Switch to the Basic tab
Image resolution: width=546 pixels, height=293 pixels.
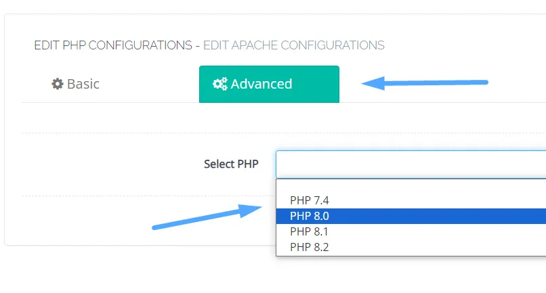coord(76,84)
